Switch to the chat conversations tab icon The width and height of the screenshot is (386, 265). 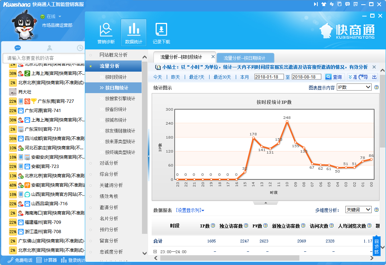click(x=18, y=48)
